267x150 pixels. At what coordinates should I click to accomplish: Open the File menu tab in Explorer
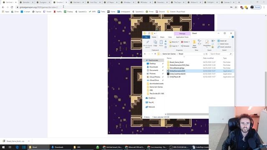(146, 37)
